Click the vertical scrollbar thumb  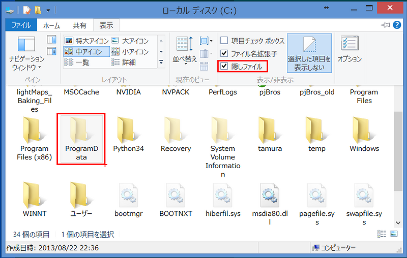tap(398, 151)
